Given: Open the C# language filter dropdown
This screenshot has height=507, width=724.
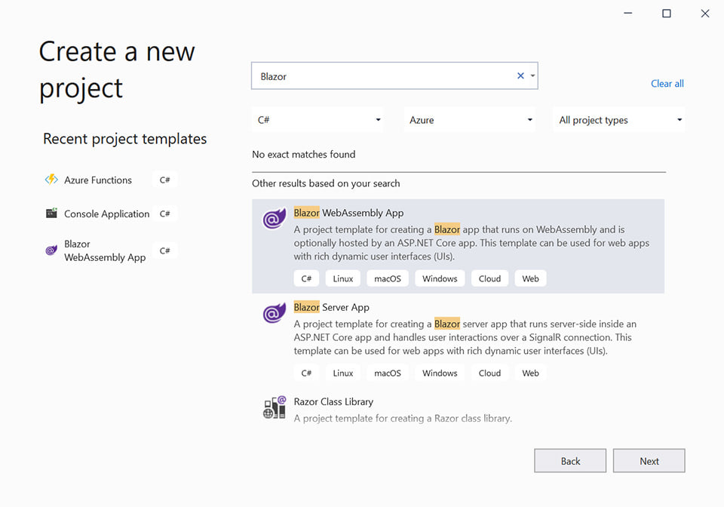Looking at the screenshot, I should click(x=318, y=120).
